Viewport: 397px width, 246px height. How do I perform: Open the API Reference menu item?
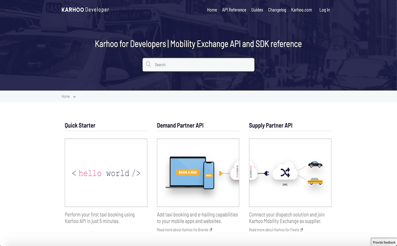[x=234, y=10]
